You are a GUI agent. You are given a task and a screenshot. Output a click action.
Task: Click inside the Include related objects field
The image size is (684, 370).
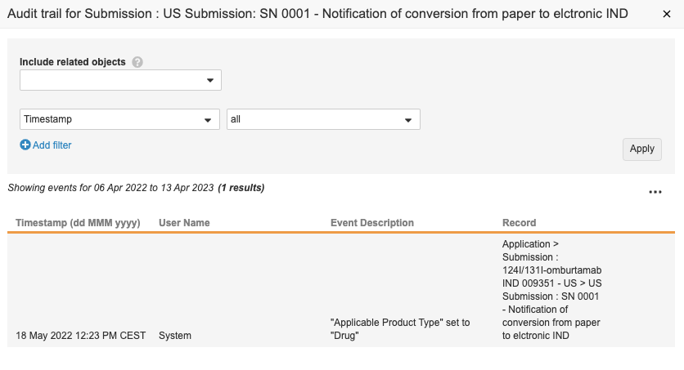(111, 80)
